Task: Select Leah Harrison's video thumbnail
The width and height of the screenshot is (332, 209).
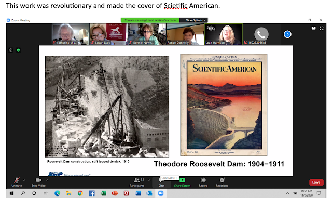Action: (x=224, y=34)
